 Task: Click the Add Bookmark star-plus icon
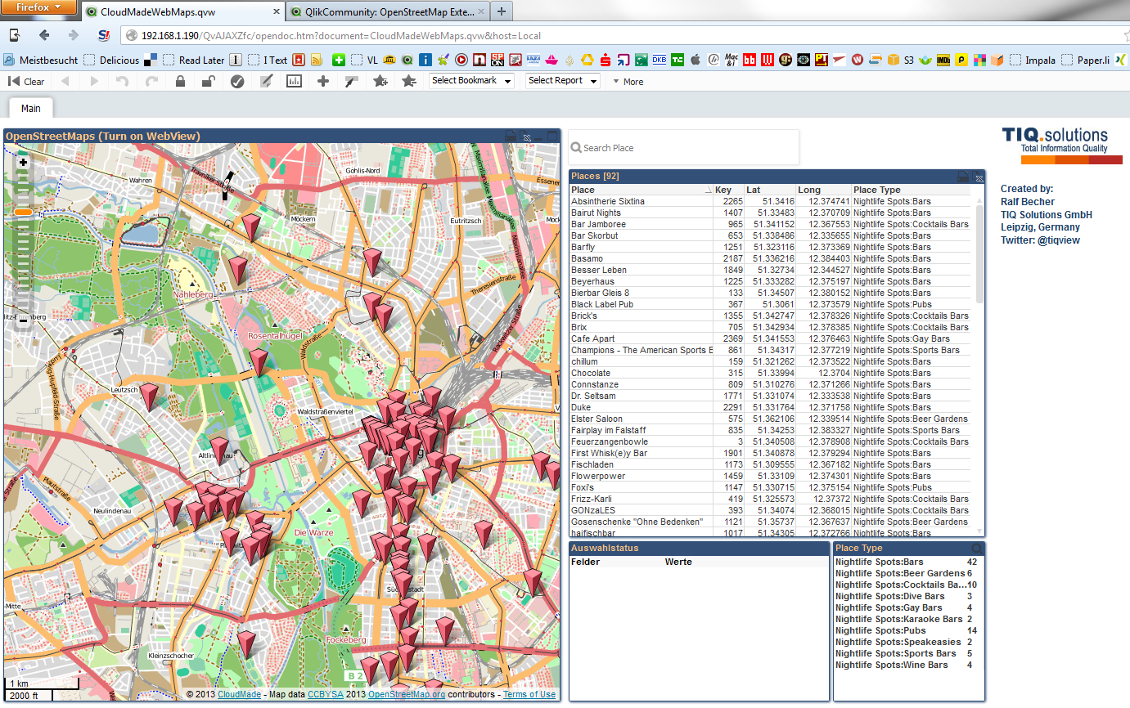pyautogui.click(x=380, y=81)
